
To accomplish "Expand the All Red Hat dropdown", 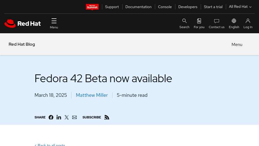I will 240,7.
